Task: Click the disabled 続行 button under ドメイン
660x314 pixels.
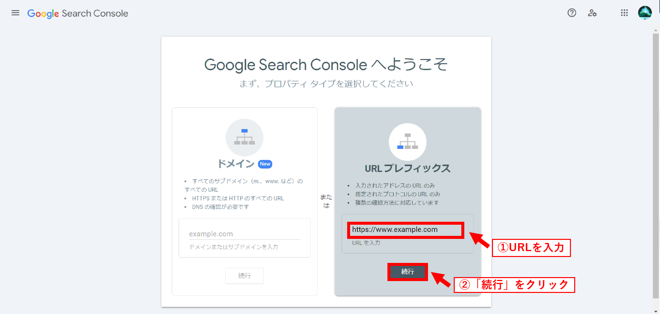Action: coord(244,276)
